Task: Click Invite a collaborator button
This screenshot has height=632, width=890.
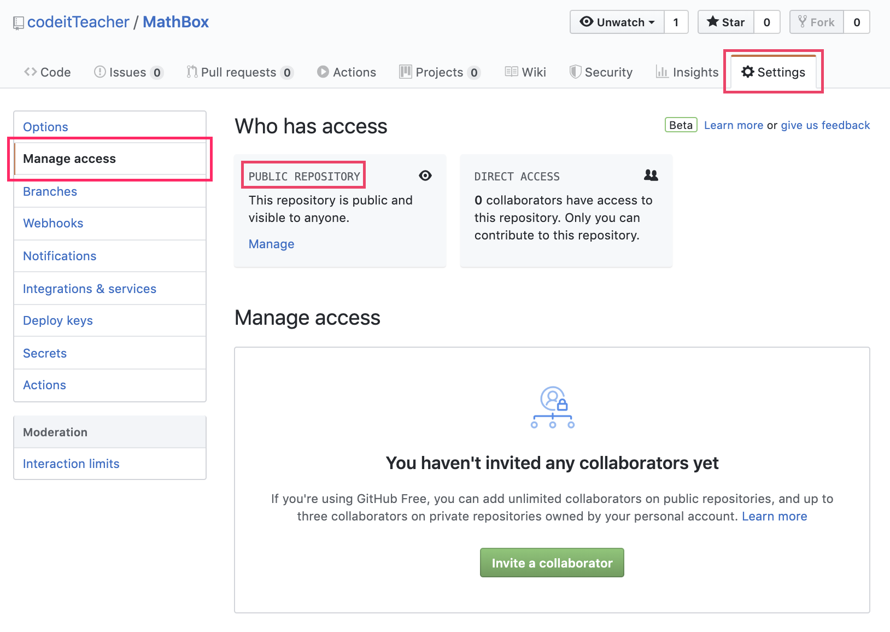Action: pyautogui.click(x=552, y=563)
